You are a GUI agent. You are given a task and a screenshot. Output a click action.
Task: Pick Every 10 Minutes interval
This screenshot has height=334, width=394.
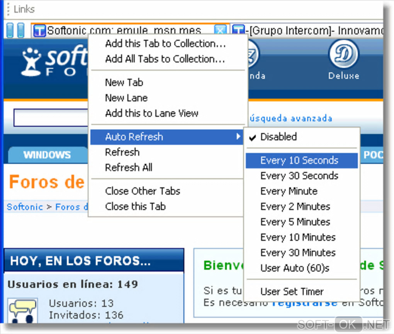coord(302,237)
